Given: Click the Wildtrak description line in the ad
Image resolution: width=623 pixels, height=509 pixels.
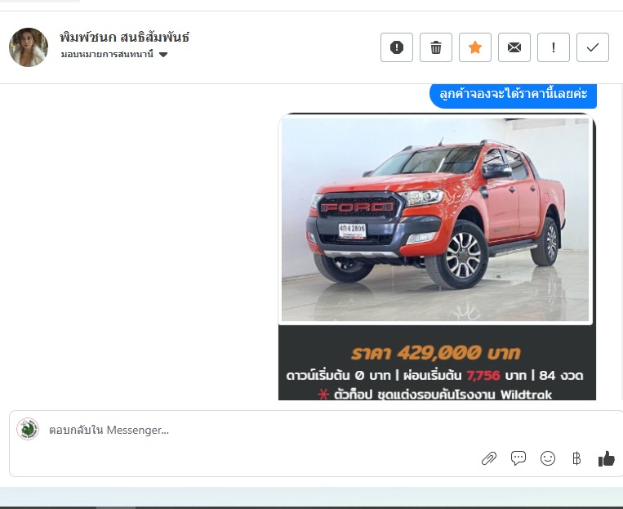Looking at the screenshot, I should tap(435, 395).
